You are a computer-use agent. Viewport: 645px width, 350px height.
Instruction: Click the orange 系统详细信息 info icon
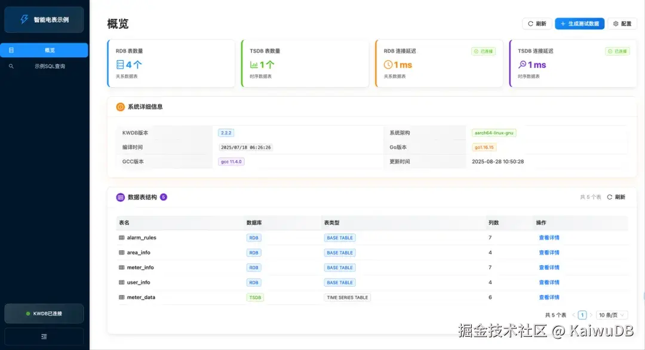click(x=120, y=107)
